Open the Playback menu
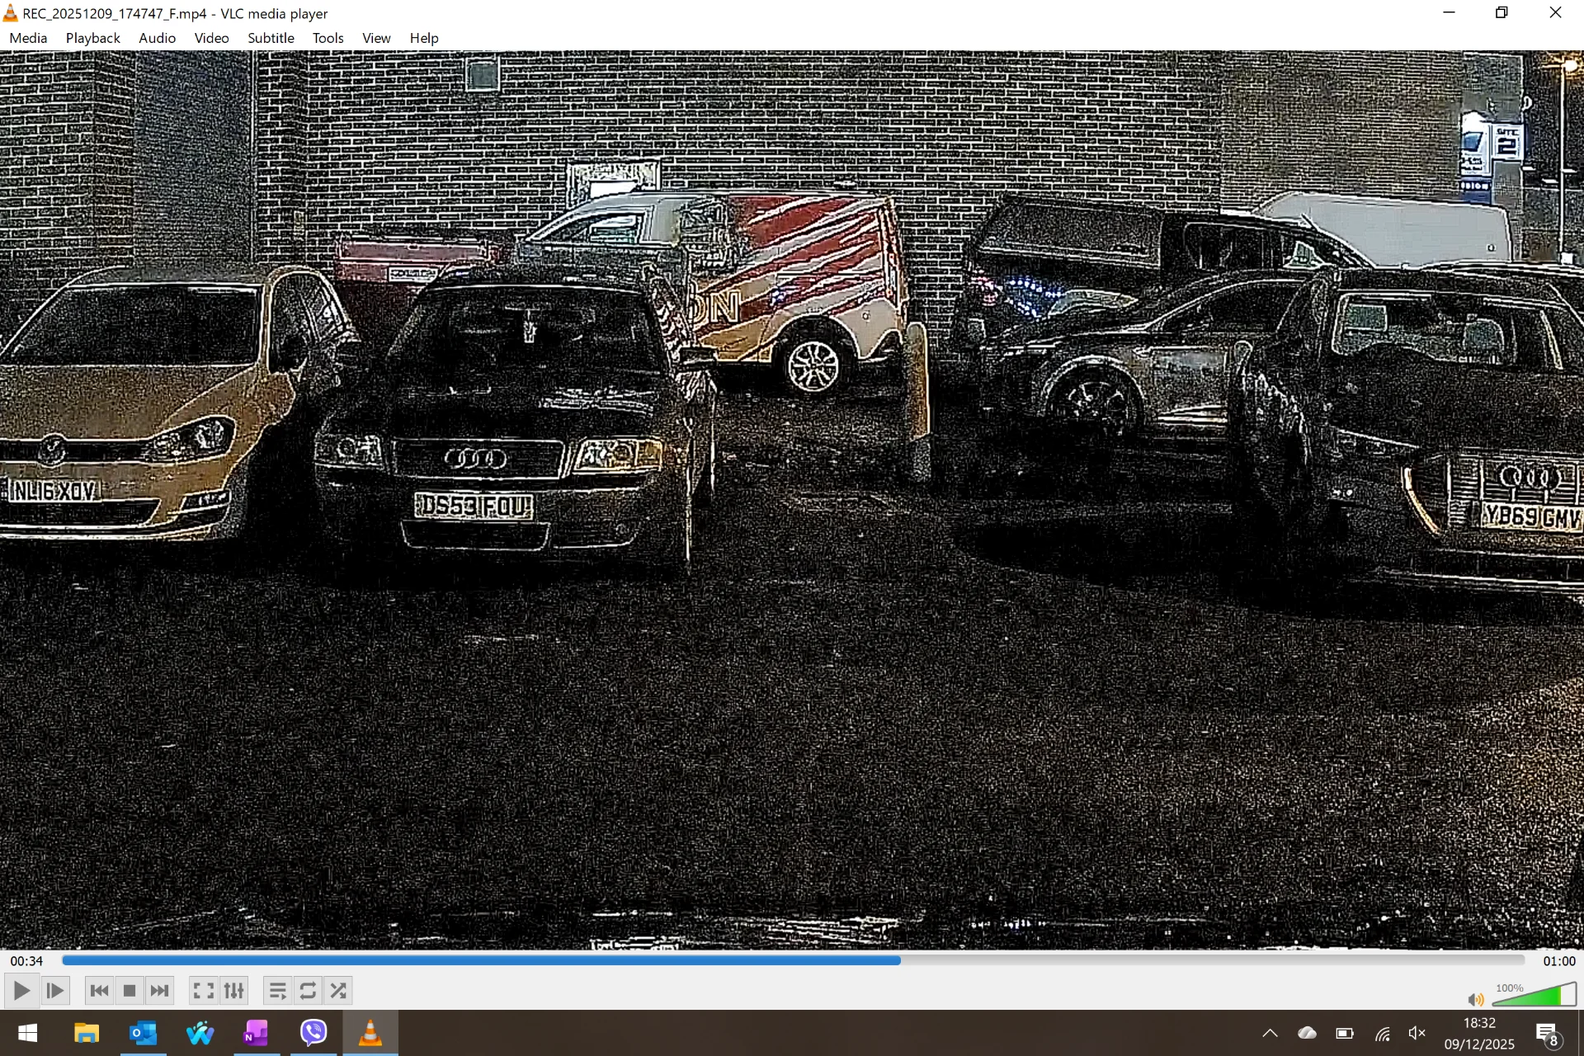The height and width of the screenshot is (1056, 1584). (93, 38)
